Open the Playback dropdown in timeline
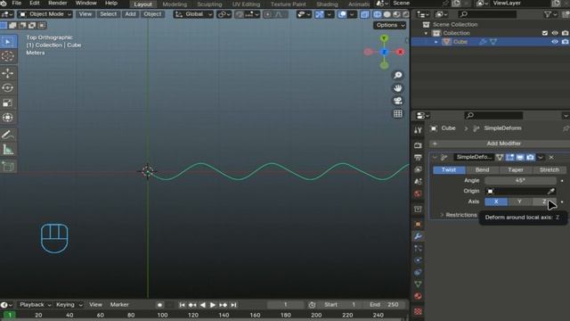 coord(36,305)
